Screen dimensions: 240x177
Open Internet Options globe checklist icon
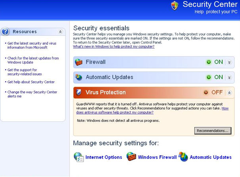tap(79, 157)
